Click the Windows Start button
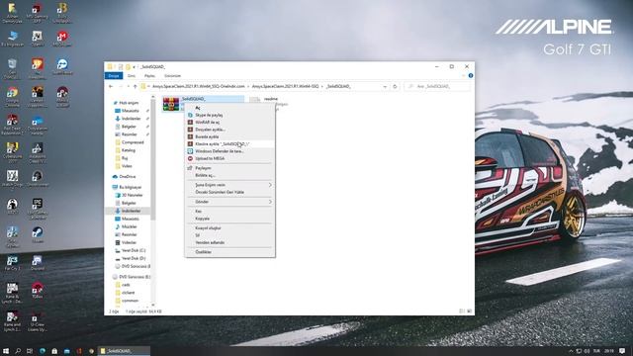This screenshot has height=356, width=633. pyautogui.click(x=6, y=351)
